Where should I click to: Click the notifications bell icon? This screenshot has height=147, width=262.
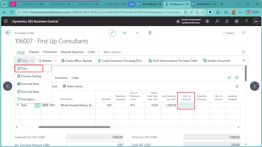[x=227, y=21]
